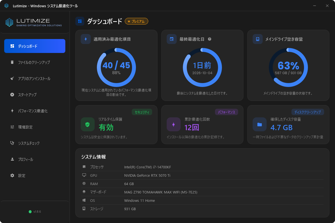The height and width of the screenshot is (223, 335).
Task: Click the green shield icon for リアルタイム保護
Action: pyautogui.click(x=88, y=124)
